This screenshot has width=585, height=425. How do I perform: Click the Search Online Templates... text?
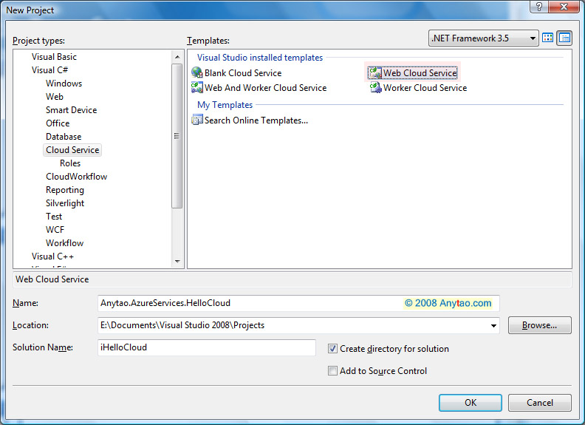(256, 120)
